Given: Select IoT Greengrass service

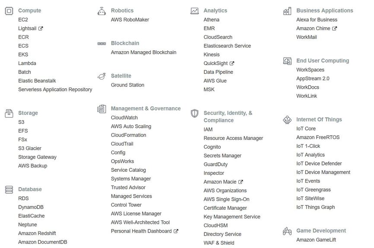Looking at the screenshot, I should click(x=314, y=190).
